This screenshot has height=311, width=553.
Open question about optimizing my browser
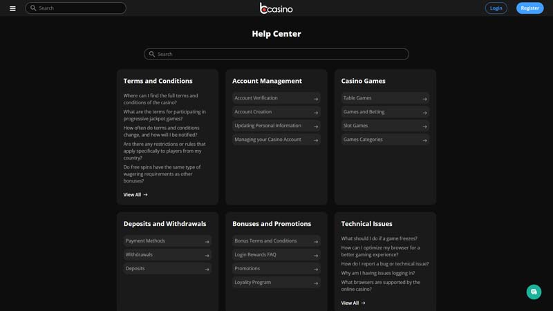380,251
